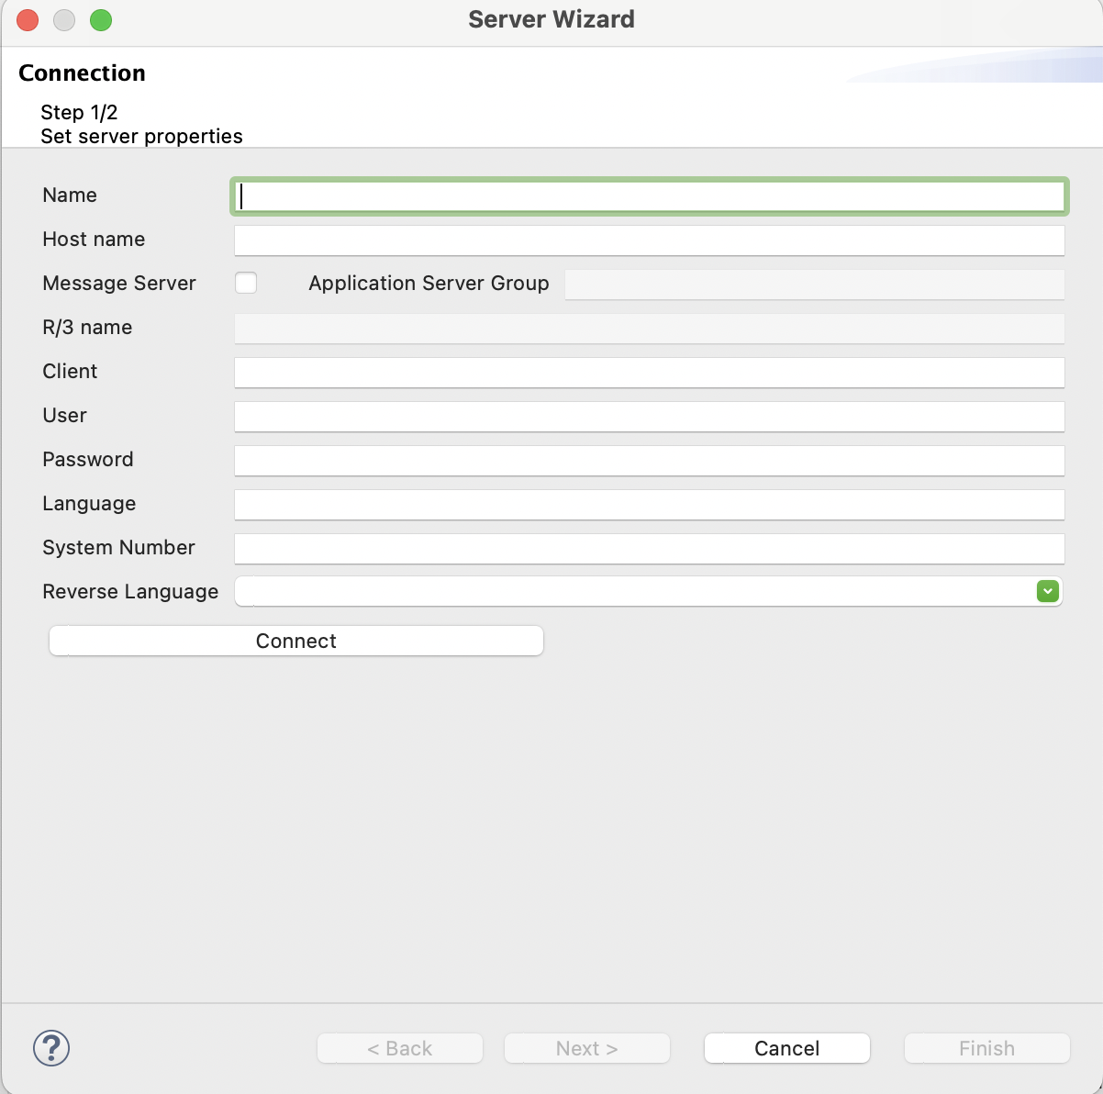Viewport: 1103px width, 1094px height.
Task: Click the R/3 name field
Action: coord(650,329)
